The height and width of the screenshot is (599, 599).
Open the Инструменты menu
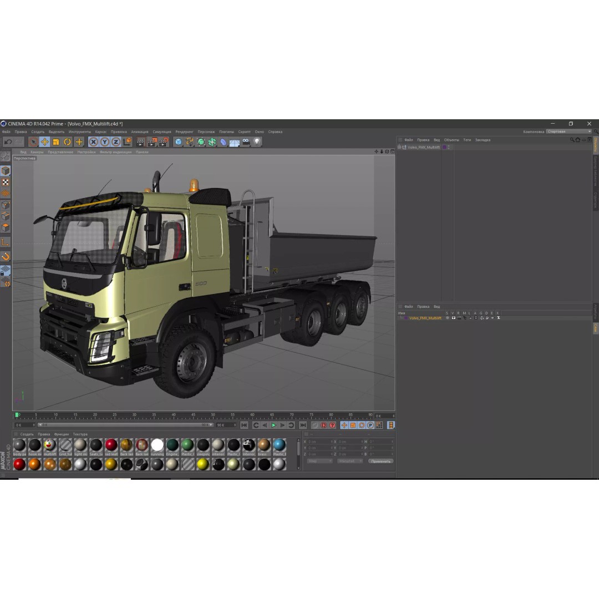pyautogui.click(x=80, y=132)
